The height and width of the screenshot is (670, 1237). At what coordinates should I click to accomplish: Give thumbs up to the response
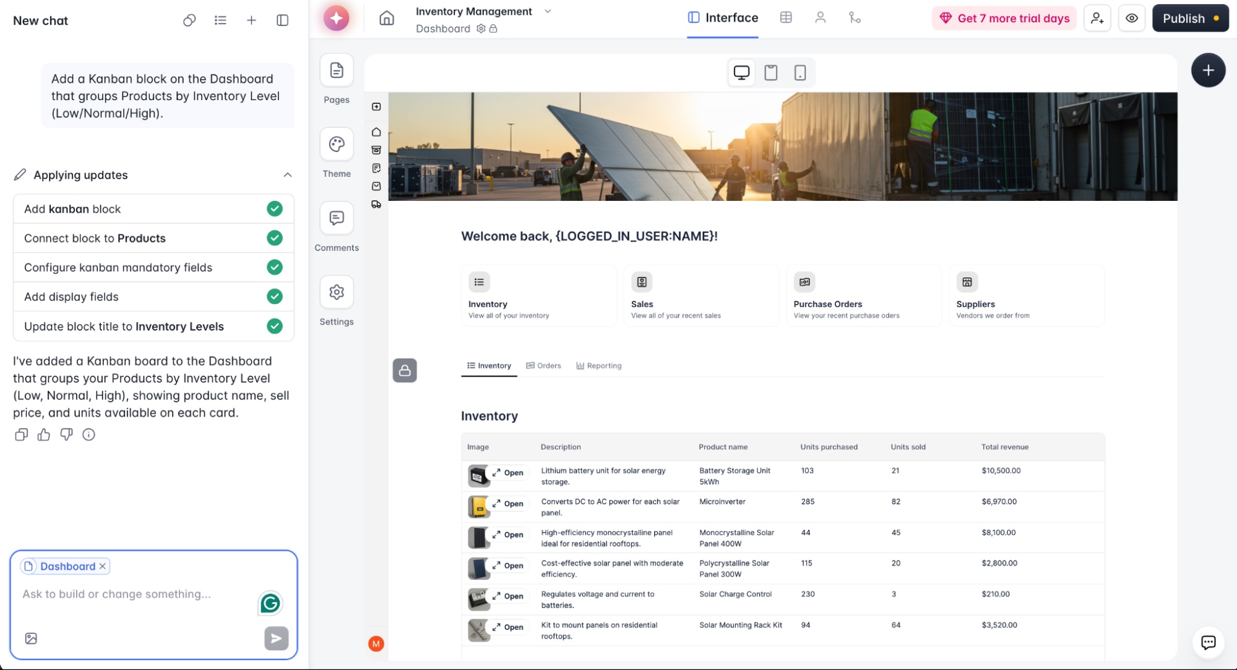click(43, 435)
